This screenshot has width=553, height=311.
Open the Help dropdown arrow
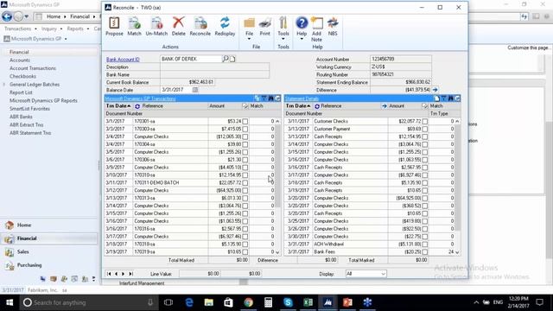pyautogui.click(x=302, y=39)
